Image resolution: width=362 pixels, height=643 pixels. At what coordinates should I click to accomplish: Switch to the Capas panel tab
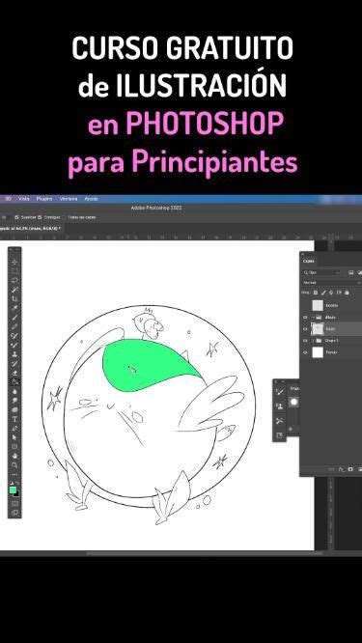coord(308,261)
